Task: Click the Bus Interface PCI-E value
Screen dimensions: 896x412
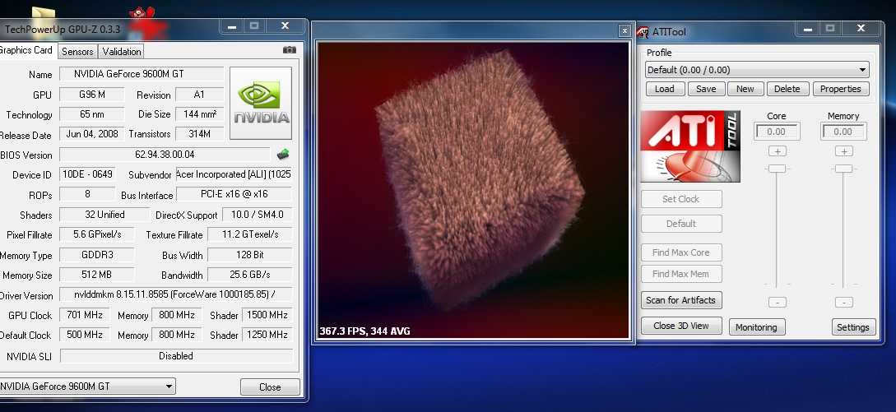Action: [234, 194]
